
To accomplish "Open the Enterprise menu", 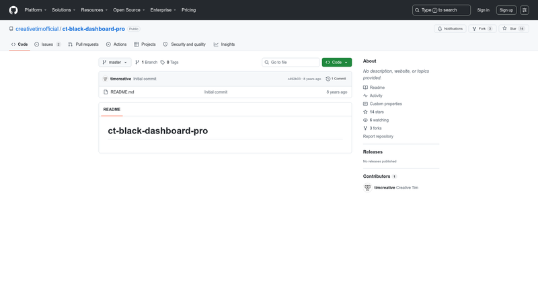I will pos(163,10).
